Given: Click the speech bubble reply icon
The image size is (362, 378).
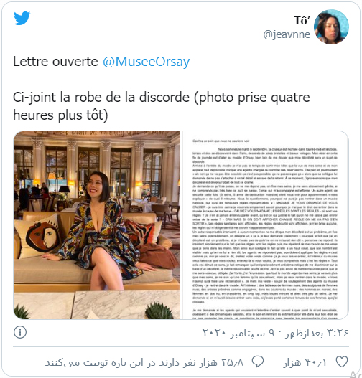Looking at the screenshot, I should click(x=258, y=362).
